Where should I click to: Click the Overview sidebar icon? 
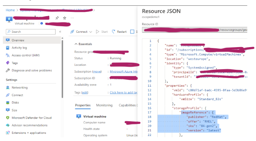(x=8, y=40)
